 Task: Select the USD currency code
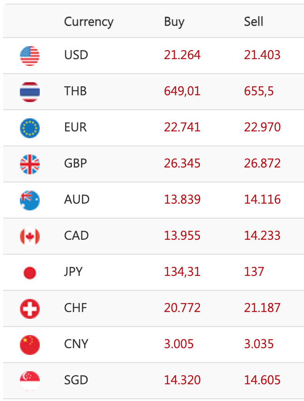point(76,55)
